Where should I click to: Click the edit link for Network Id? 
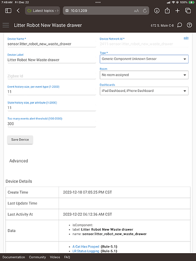[x=186, y=38]
